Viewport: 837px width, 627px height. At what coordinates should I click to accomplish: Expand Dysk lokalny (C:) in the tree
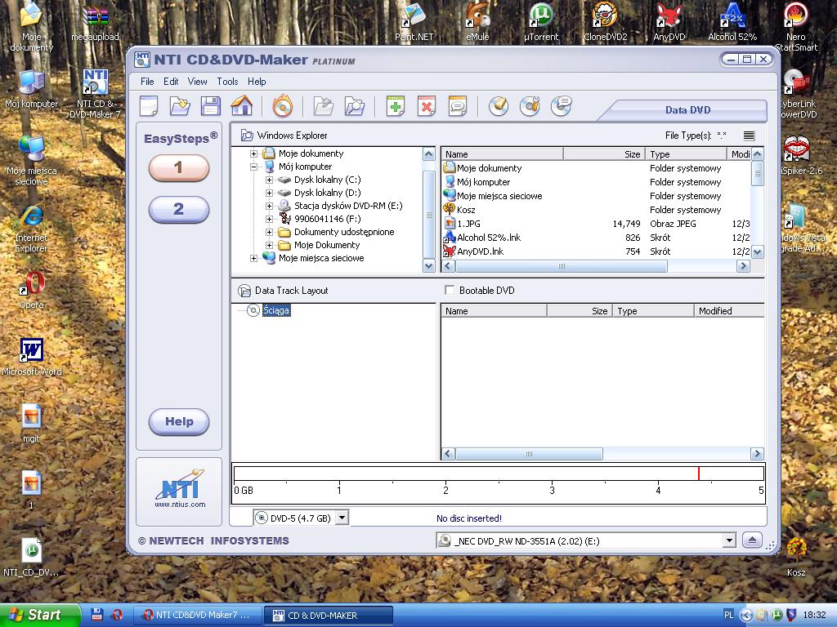[x=269, y=180]
